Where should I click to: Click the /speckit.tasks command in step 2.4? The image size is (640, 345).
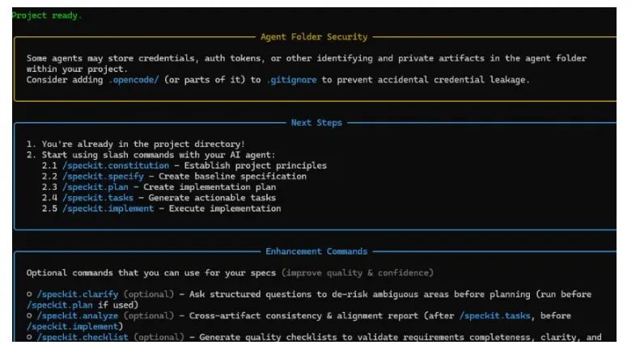tap(98, 198)
